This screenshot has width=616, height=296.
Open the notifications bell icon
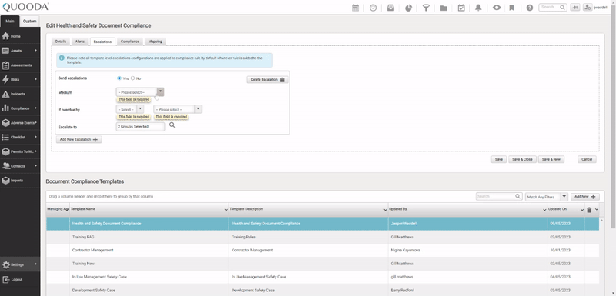point(478,8)
